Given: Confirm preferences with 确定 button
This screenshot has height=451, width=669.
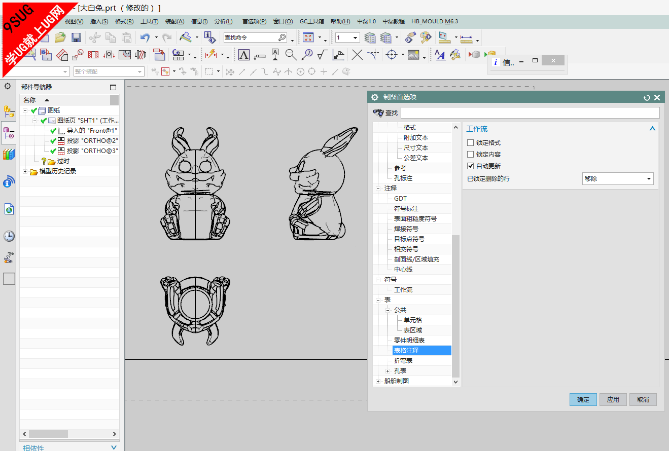Looking at the screenshot, I should coord(583,399).
